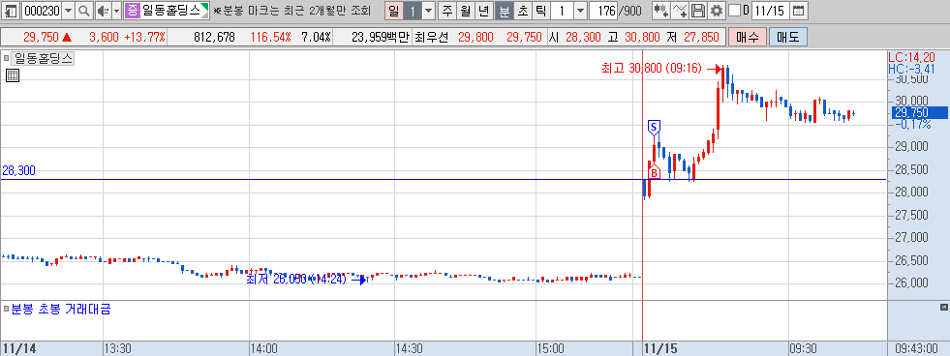Click the window layout icon at top-left corner
Screen dimensions: 950x356
11,11
